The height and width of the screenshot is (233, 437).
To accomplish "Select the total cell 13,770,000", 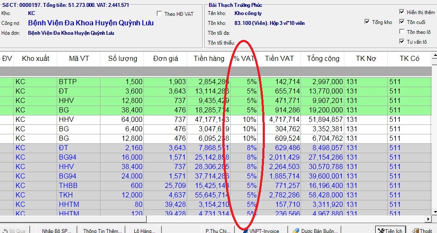I will pyautogui.click(x=323, y=91).
